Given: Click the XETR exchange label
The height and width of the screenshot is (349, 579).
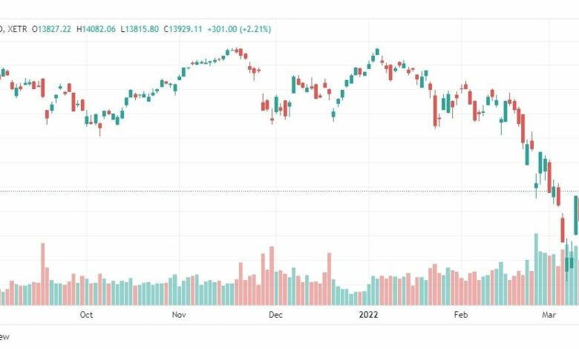Looking at the screenshot, I should (x=17, y=29).
